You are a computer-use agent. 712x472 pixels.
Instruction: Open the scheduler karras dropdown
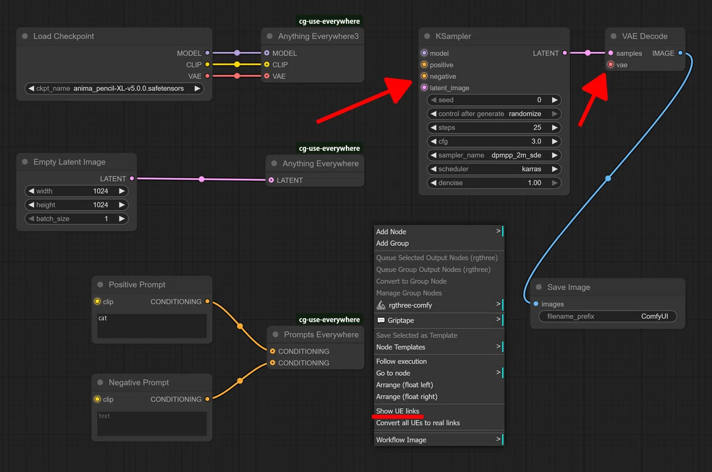[x=494, y=169]
